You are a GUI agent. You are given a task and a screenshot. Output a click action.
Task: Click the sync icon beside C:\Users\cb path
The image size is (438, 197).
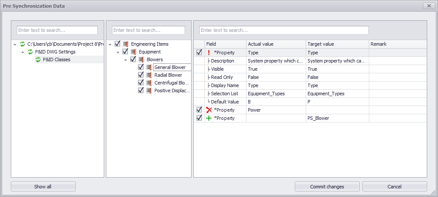(22, 44)
